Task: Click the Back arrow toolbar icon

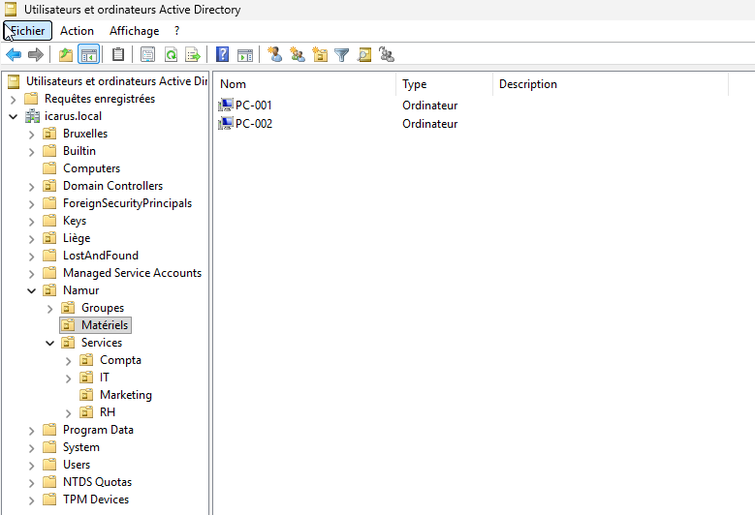Action: 14,55
